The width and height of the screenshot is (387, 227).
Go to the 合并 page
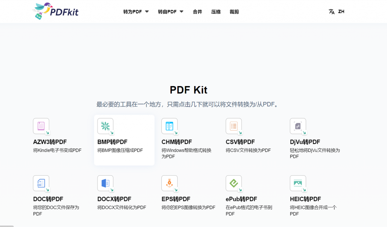tap(197, 12)
